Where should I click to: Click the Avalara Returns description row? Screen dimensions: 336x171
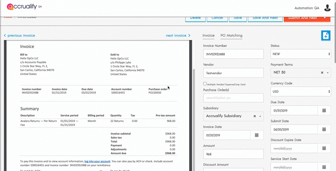(39, 123)
